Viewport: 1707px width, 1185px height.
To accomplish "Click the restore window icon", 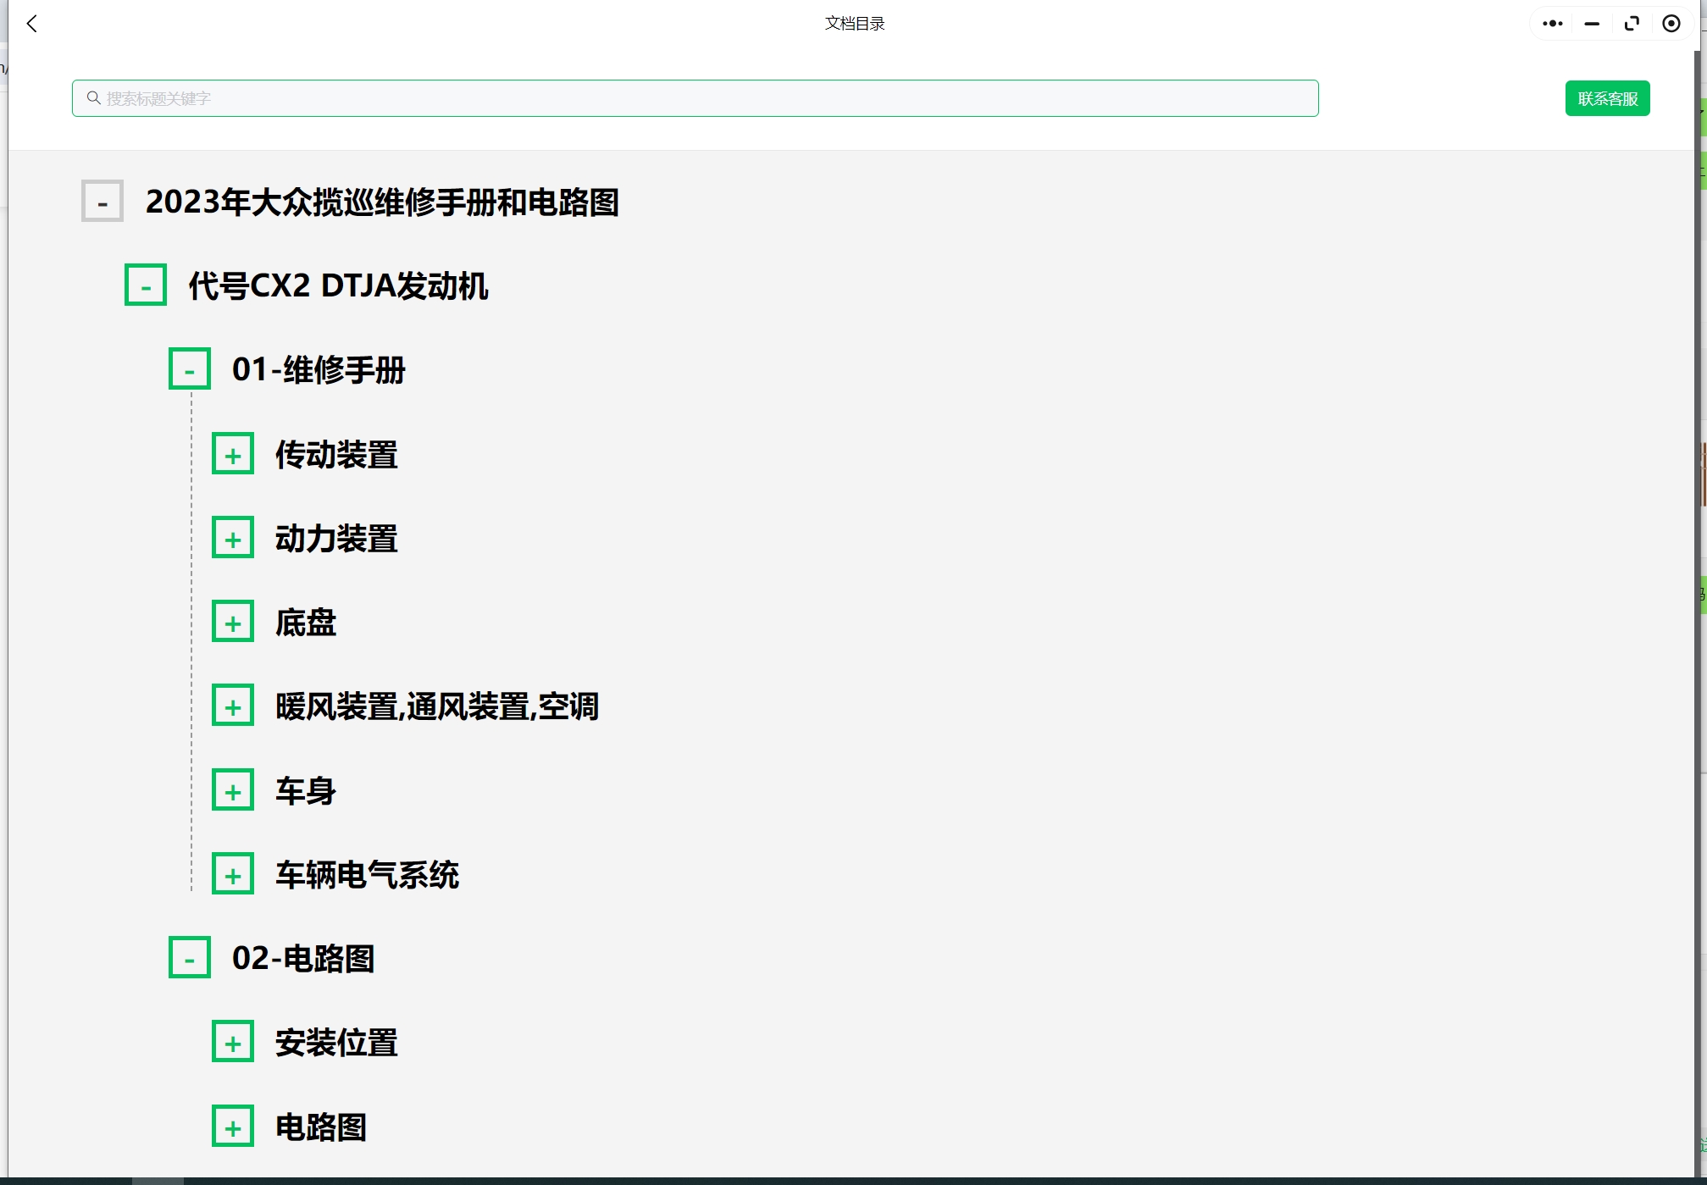I will 1631,24.
